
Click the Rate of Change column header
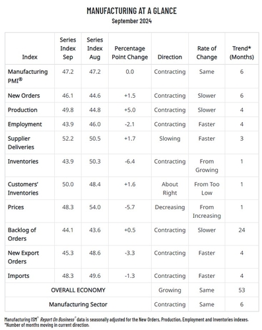point(207,53)
